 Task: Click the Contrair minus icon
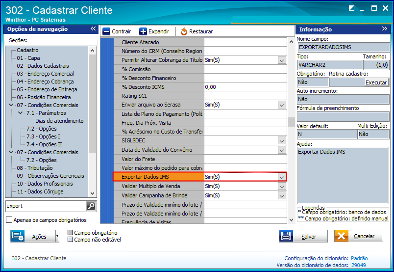(106, 31)
